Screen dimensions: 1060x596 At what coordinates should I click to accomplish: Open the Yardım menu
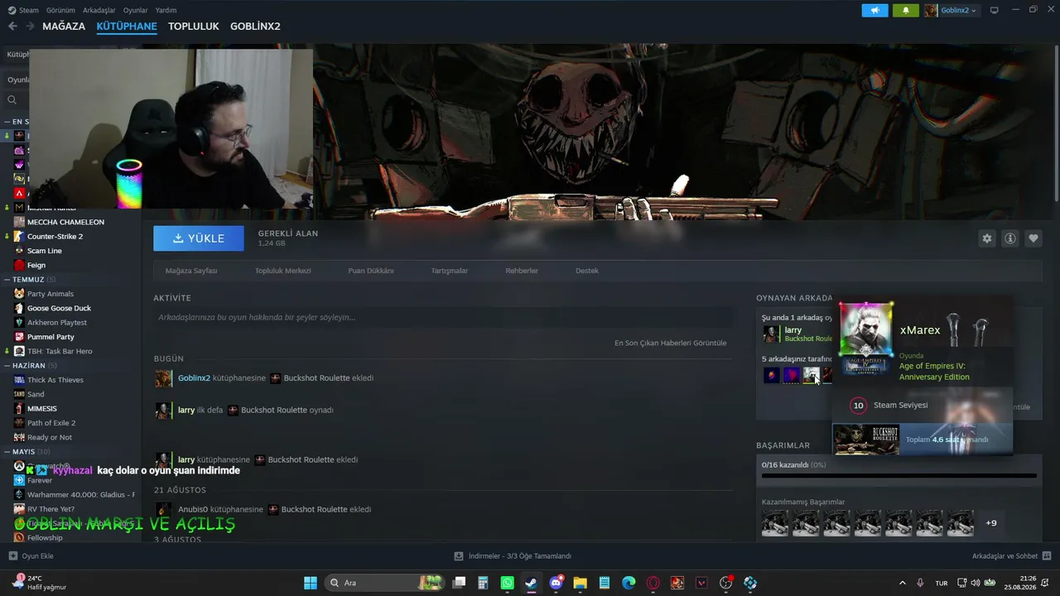166,10
